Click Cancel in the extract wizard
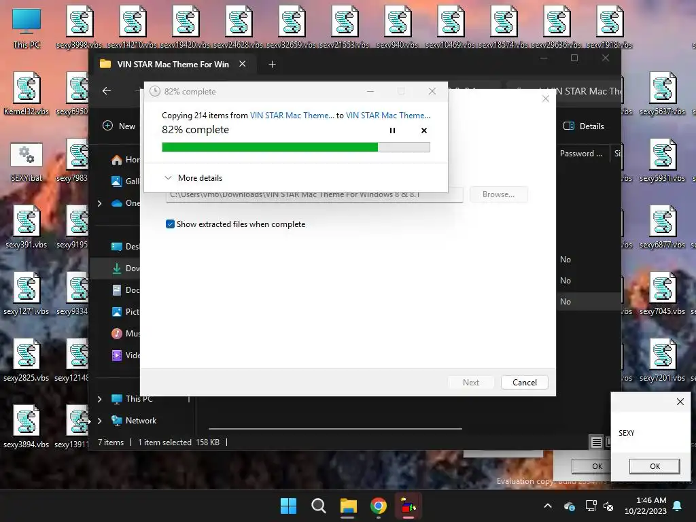 524,383
